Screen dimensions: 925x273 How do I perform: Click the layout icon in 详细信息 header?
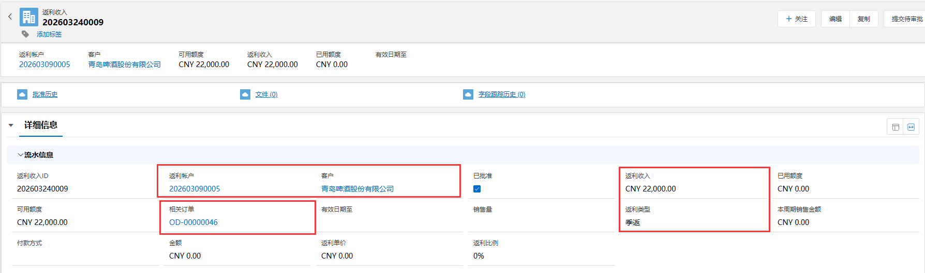coord(896,127)
